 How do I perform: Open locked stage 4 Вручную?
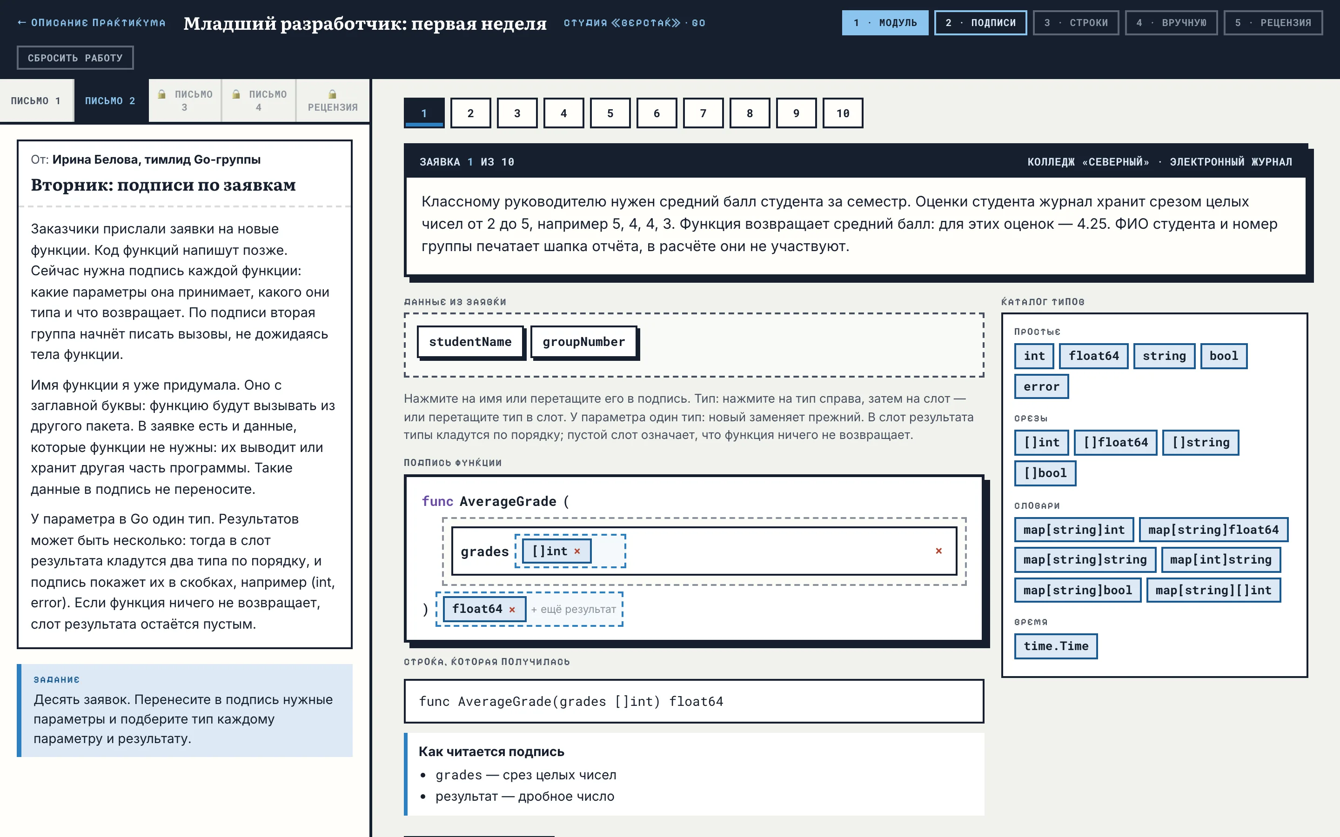(1171, 23)
